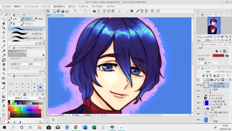Select the Zoom magnifier tool

[4, 19]
